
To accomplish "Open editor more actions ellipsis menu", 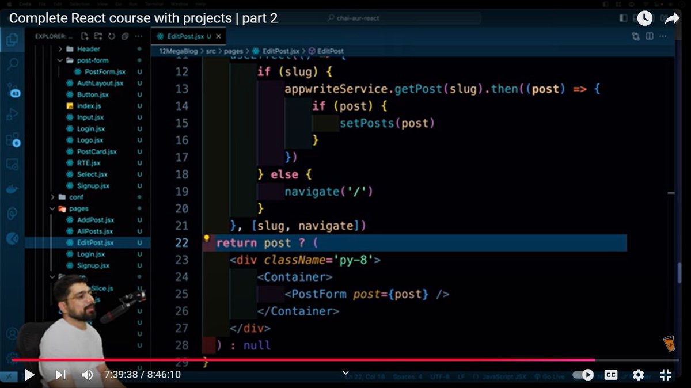I will coord(664,36).
